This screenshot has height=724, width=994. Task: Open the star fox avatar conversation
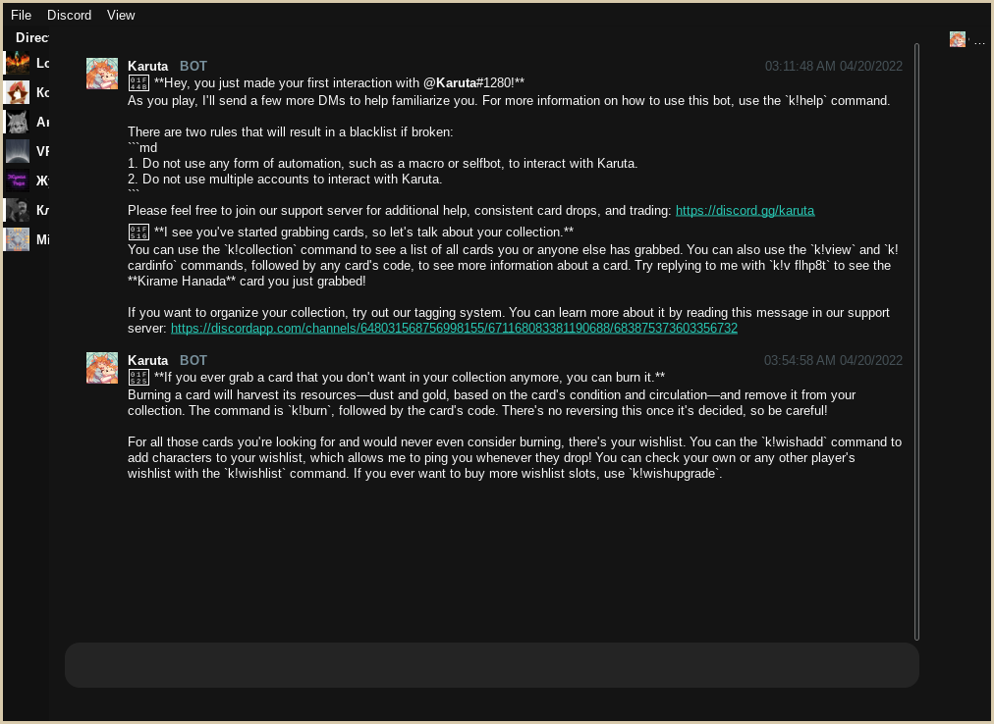click(x=17, y=92)
